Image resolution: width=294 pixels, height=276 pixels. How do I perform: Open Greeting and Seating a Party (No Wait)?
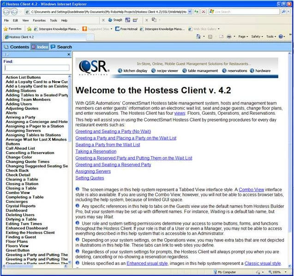pyautogui.click(x=113, y=131)
